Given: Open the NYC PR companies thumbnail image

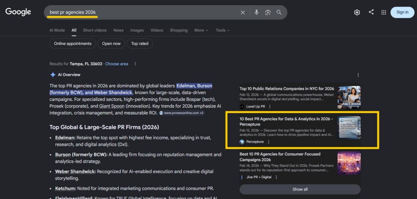Looking at the screenshot, I should tap(349, 97).
